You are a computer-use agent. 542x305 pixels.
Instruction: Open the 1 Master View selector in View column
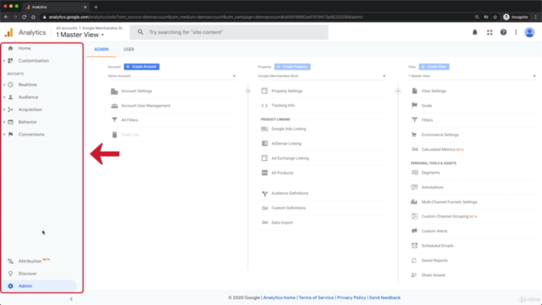(473, 76)
